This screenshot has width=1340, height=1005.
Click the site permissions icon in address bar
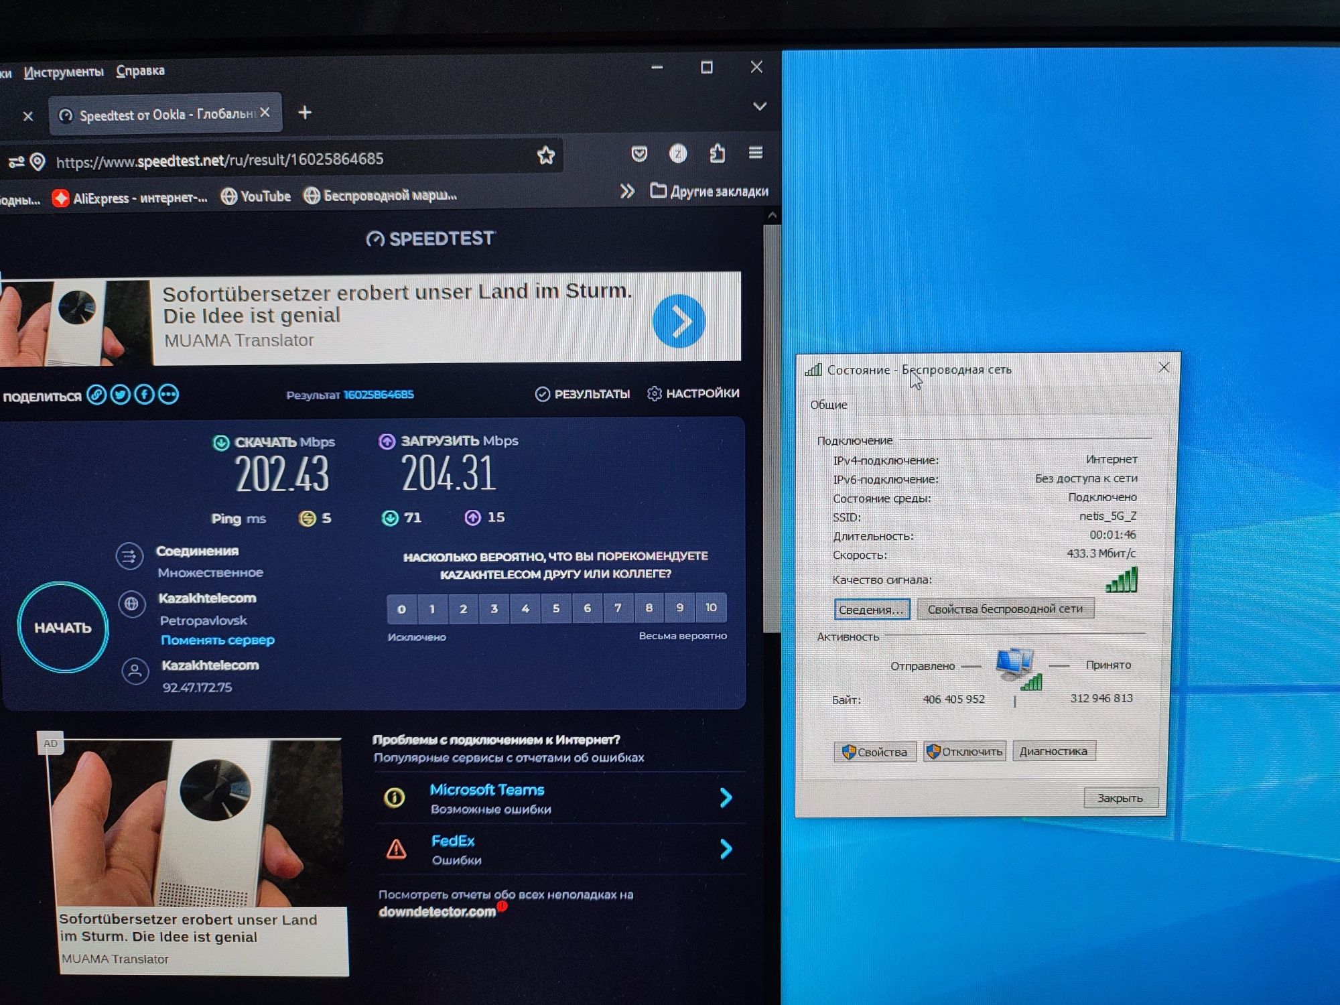point(15,161)
